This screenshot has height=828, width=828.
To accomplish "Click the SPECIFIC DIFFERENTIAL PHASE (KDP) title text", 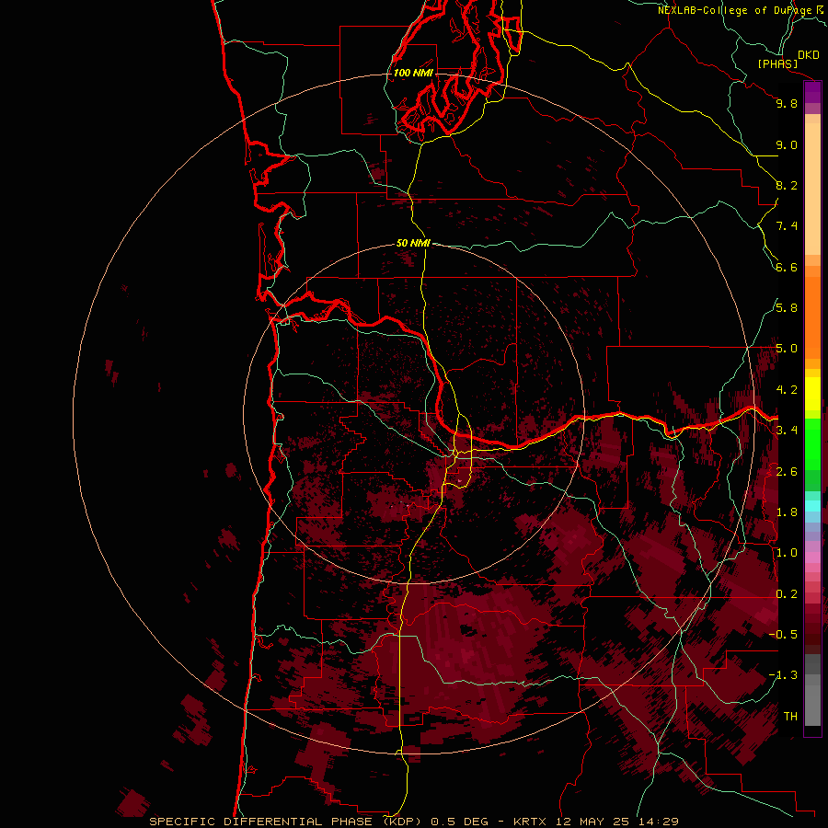I will point(287,822).
